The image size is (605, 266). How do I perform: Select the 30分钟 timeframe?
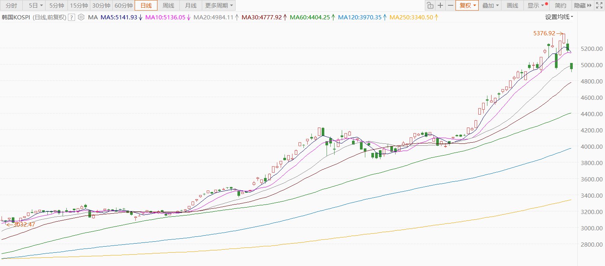tap(101, 5)
